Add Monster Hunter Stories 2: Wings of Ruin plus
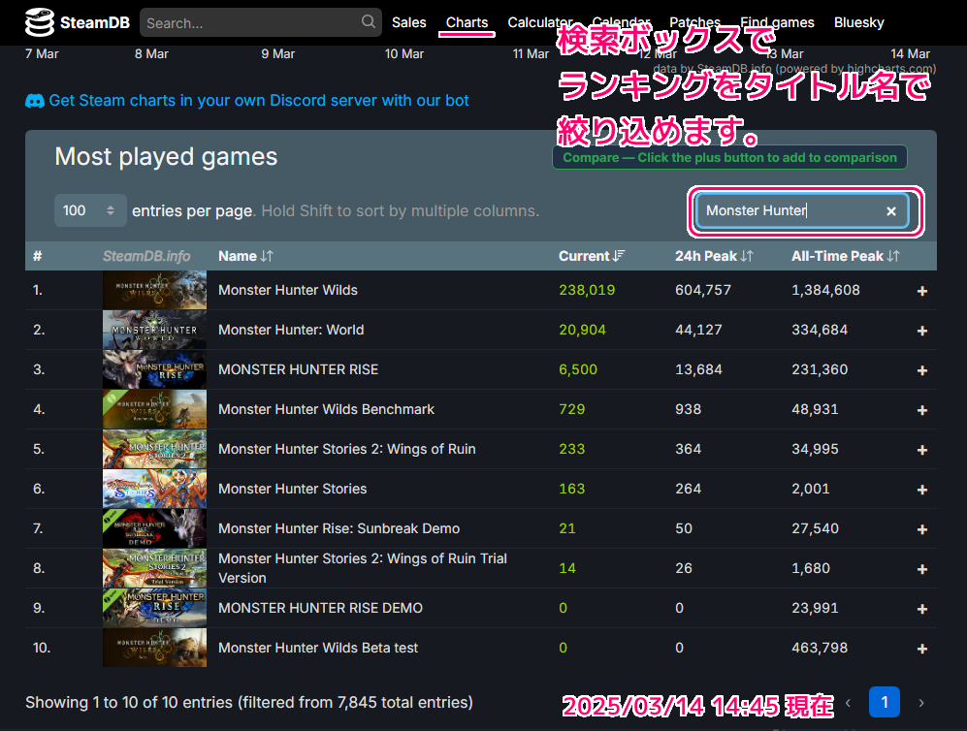This screenshot has height=731, width=967. tap(922, 450)
